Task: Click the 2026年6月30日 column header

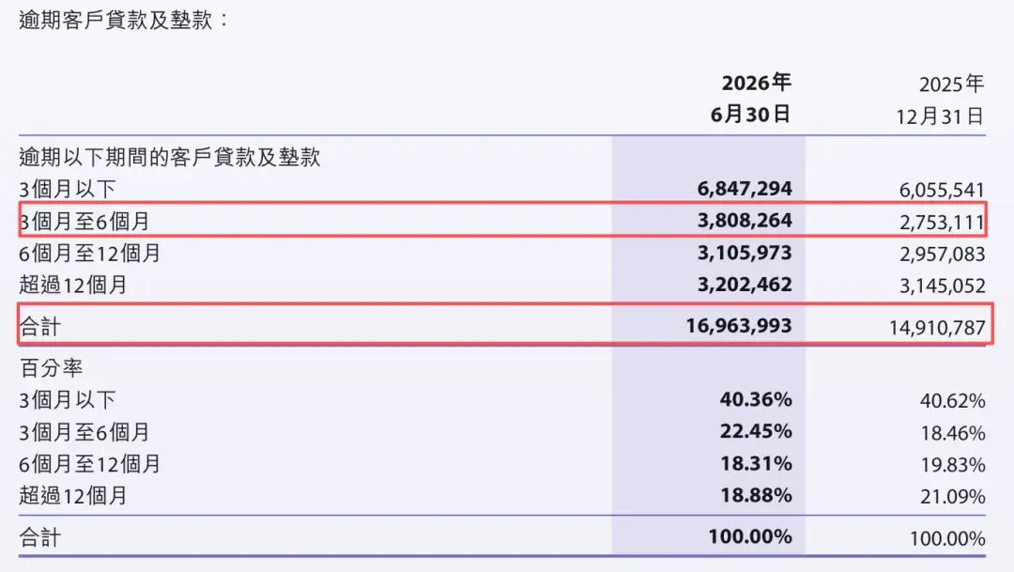Action: point(751,99)
